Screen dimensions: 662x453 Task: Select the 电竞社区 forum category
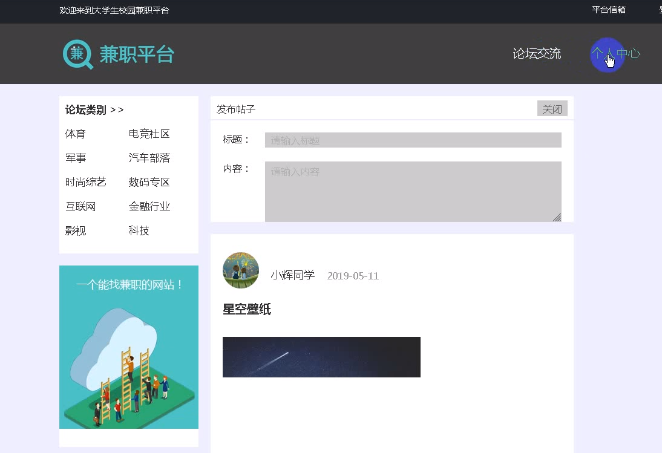[x=149, y=134]
